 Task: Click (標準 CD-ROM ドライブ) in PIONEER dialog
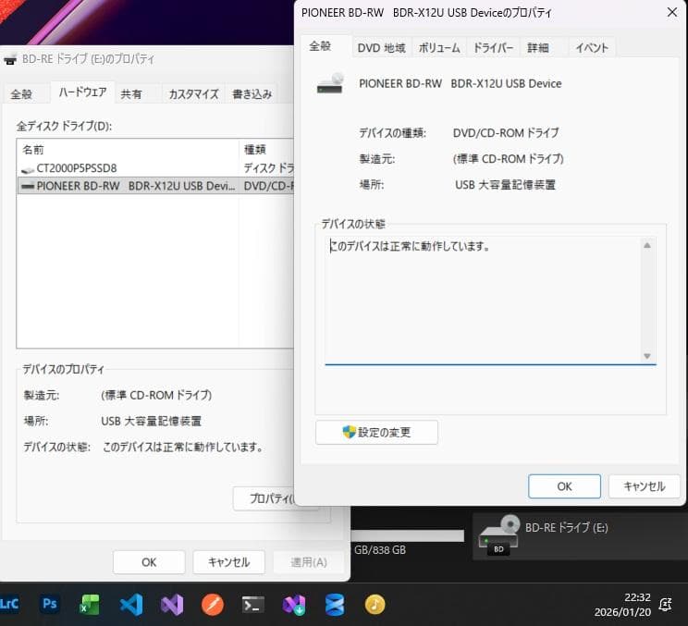[x=508, y=159]
